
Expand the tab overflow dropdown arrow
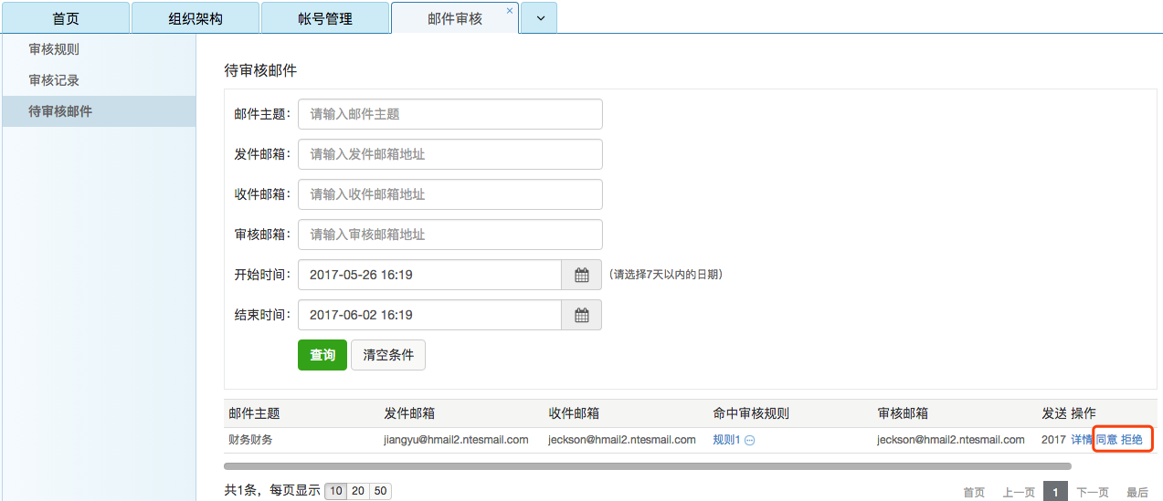(x=539, y=18)
